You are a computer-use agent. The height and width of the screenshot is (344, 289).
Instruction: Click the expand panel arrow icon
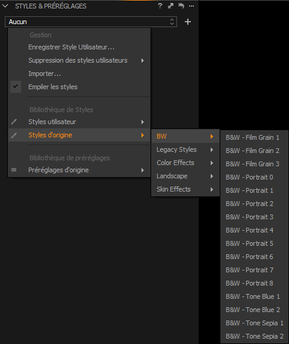point(170,6)
